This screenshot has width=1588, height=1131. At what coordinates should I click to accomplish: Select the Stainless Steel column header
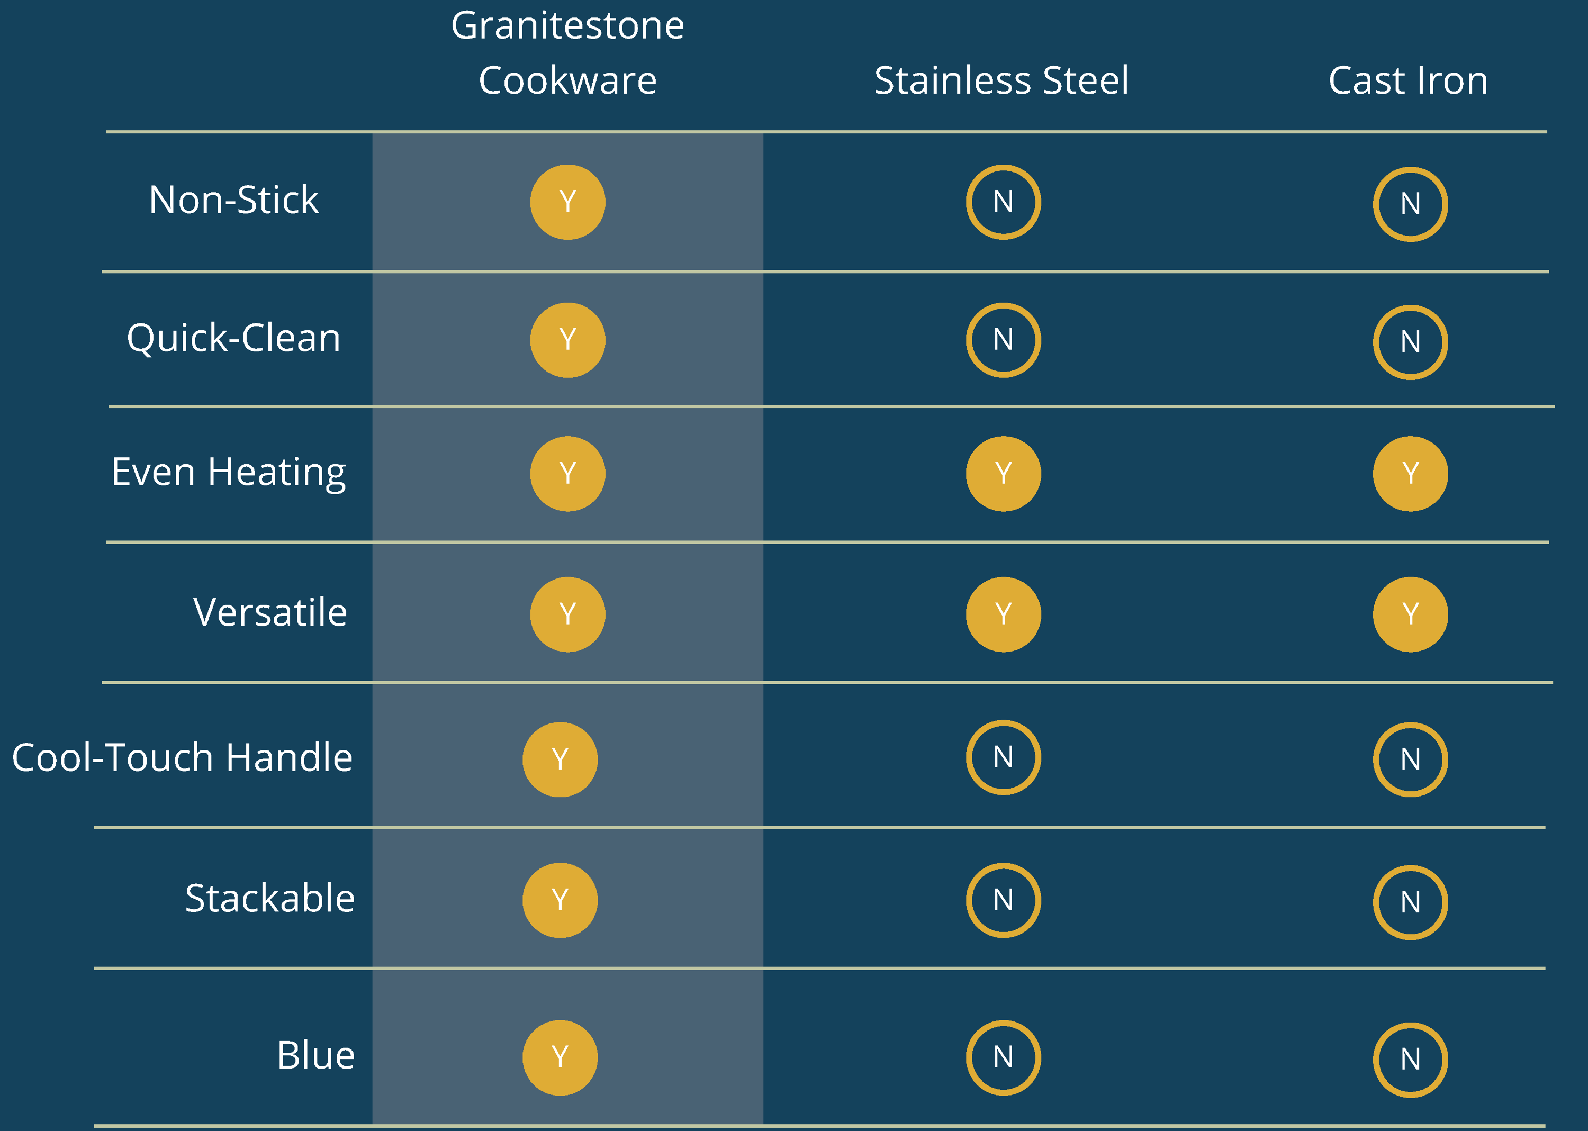(1001, 80)
